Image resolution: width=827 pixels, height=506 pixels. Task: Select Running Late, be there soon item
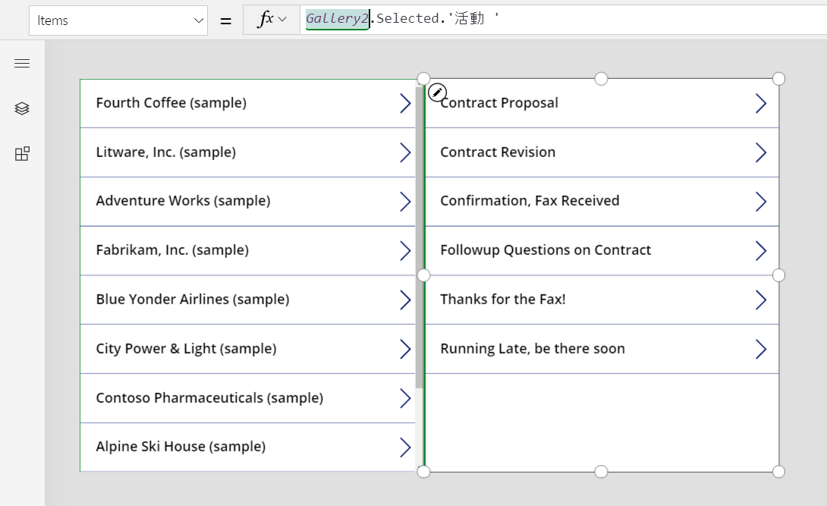(x=533, y=349)
